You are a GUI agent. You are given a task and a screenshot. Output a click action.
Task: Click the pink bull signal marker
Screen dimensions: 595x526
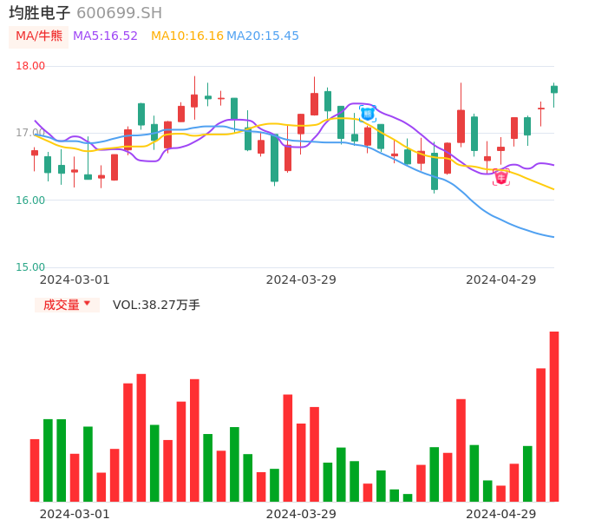[501, 178]
